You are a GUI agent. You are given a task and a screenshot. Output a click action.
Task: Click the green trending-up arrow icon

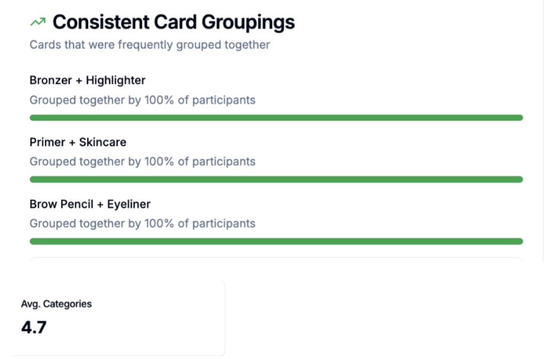coord(37,22)
